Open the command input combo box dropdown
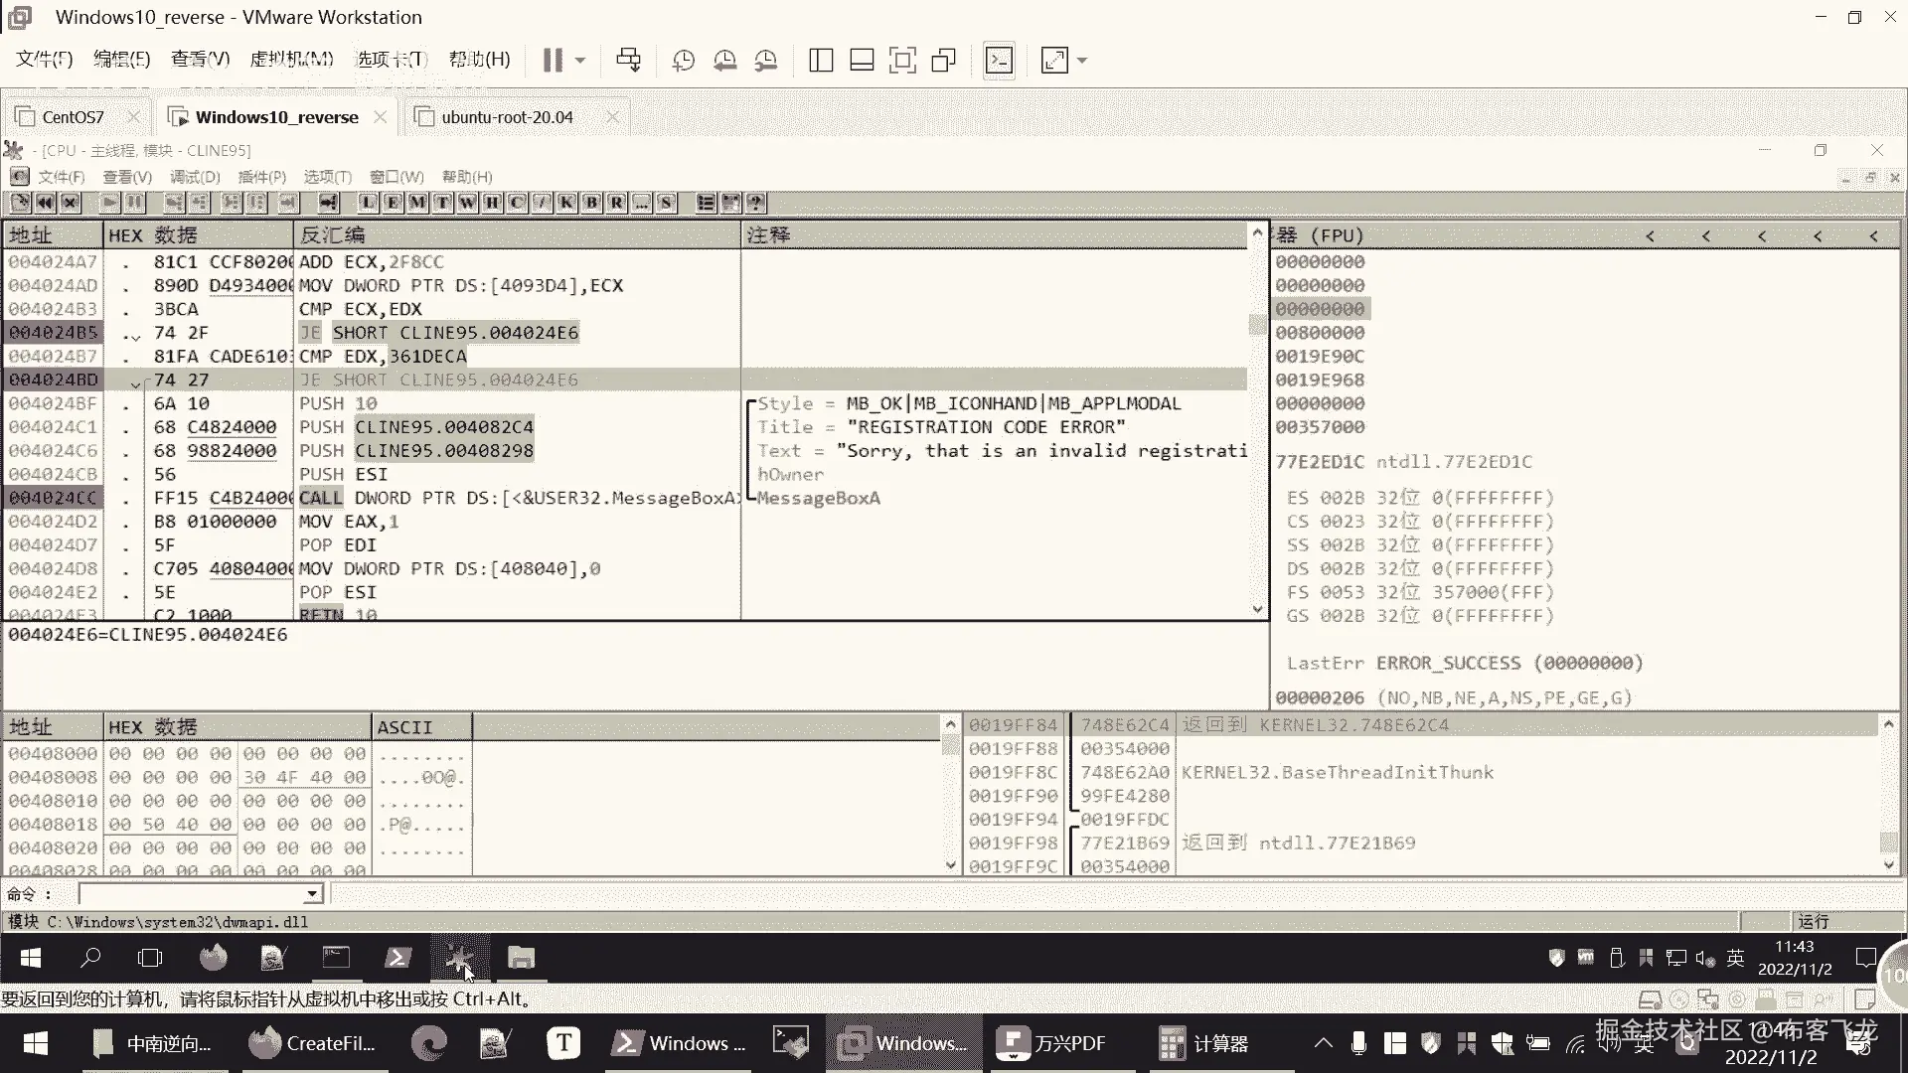The image size is (1908, 1073). coord(312,894)
